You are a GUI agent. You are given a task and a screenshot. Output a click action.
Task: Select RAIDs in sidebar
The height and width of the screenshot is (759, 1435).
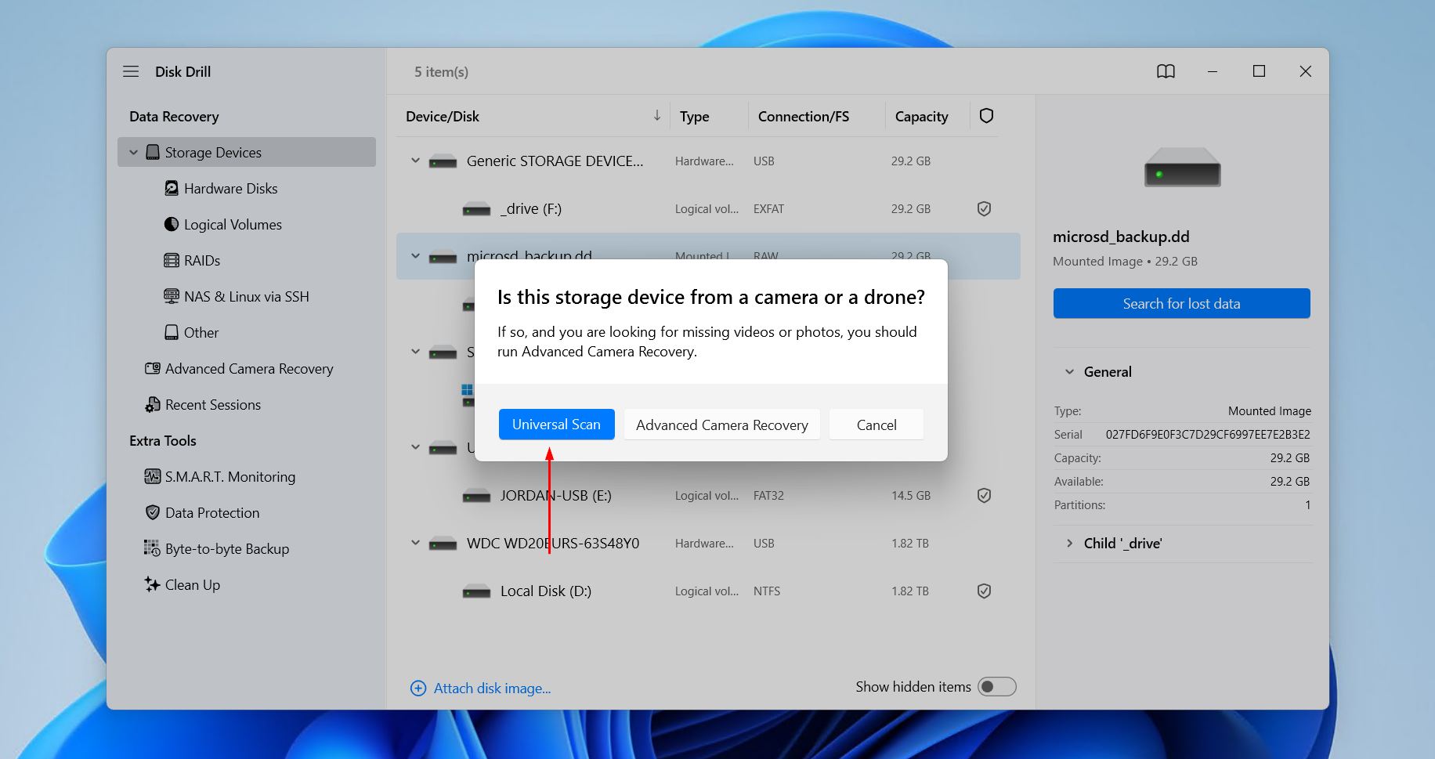click(x=201, y=261)
